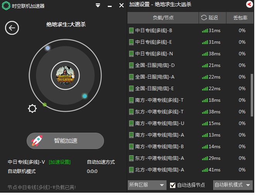Viewport: 255px width, 195px height.
Task: Click the 自动加速方式 label
Action: pyautogui.click(x=101, y=162)
